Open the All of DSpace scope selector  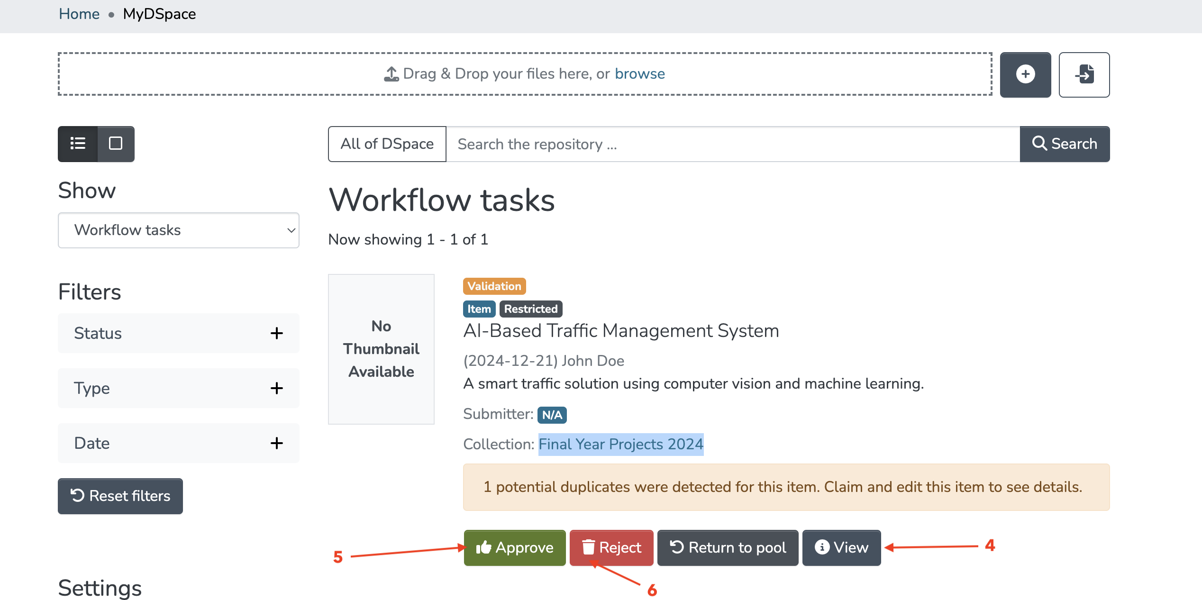pyautogui.click(x=387, y=144)
